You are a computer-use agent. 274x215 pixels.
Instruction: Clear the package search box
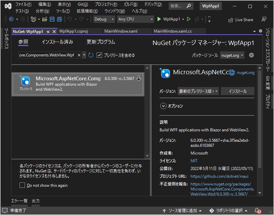(79, 55)
